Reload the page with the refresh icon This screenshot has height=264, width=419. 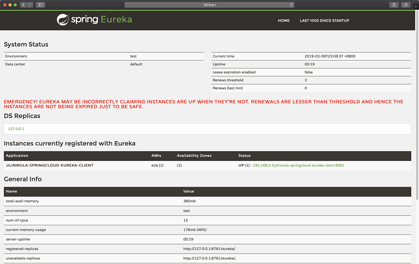(x=291, y=5)
